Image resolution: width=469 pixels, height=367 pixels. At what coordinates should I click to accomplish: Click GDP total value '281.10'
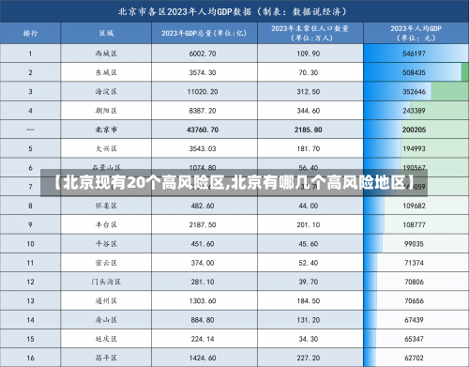203,282
